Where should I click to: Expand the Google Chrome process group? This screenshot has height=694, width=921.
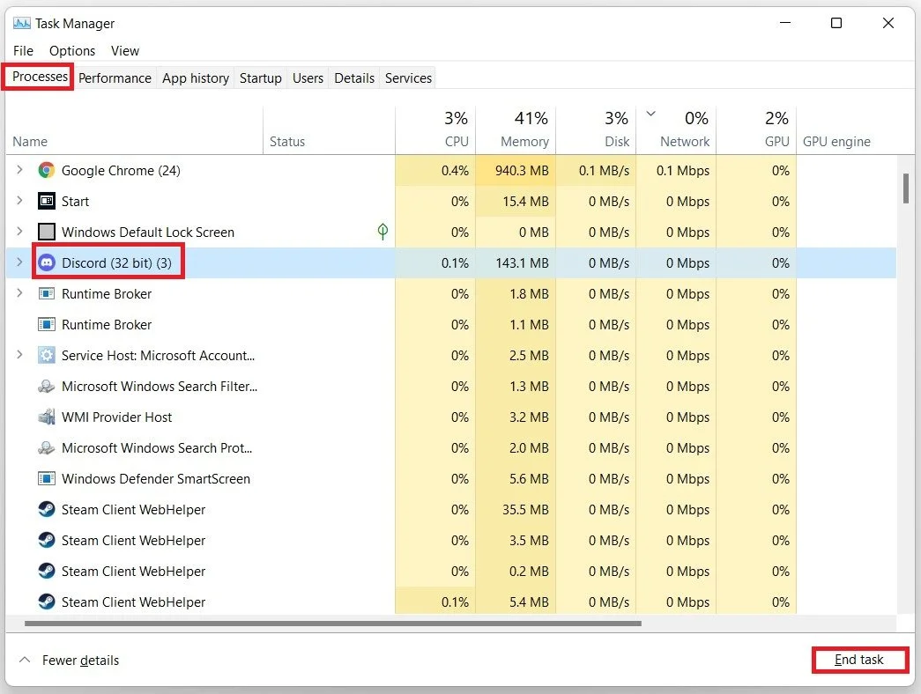(x=19, y=170)
